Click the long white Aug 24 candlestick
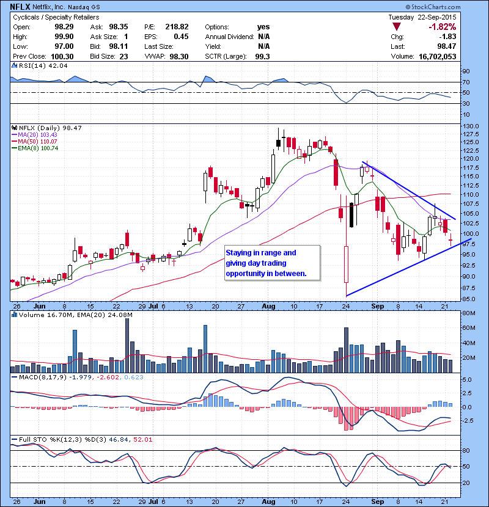Screen dimensions: 489x507 (x=346, y=264)
